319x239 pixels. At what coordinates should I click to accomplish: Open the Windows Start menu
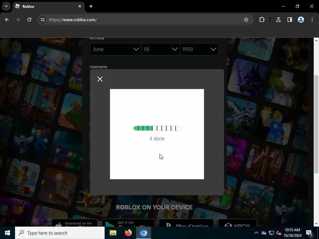[7, 233]
